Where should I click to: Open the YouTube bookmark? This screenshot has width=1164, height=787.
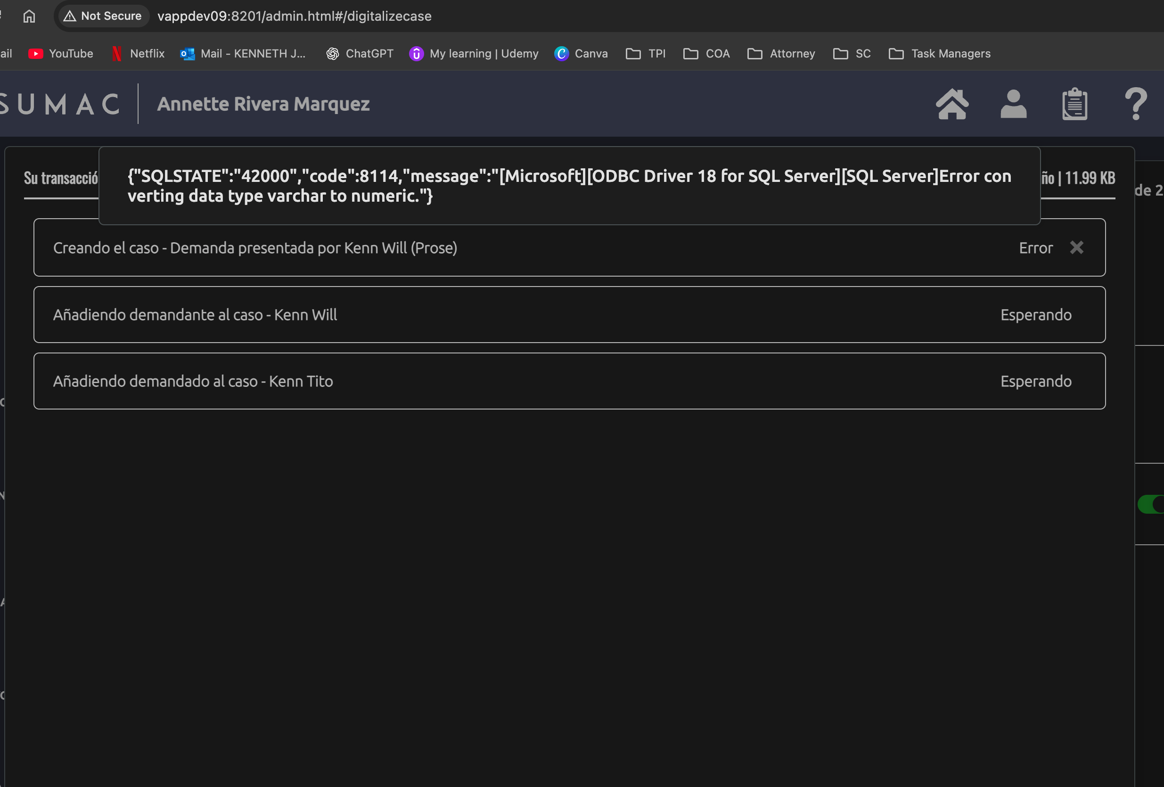[x=61, y=54]
